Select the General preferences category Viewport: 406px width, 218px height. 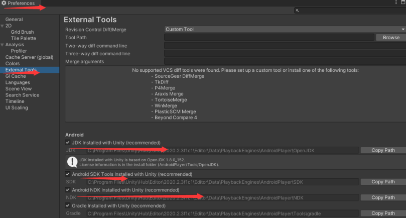pos(14,20)
